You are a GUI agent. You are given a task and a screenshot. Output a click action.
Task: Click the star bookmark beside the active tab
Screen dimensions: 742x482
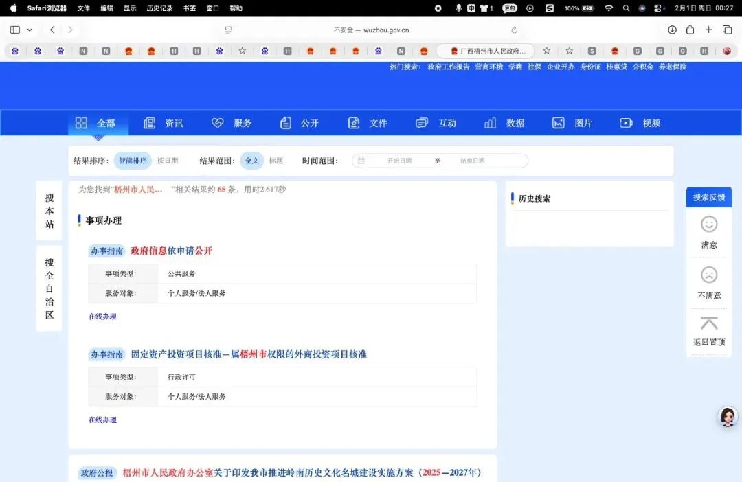547,51
